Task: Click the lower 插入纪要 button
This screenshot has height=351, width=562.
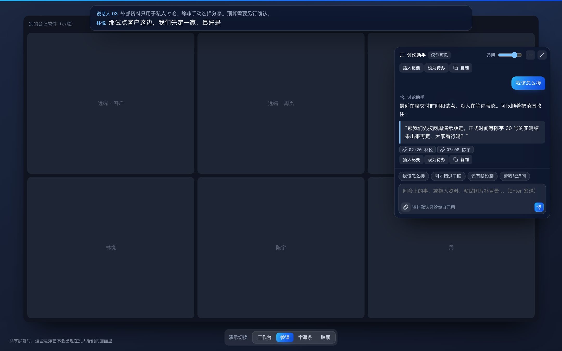Action: (411, 160)
